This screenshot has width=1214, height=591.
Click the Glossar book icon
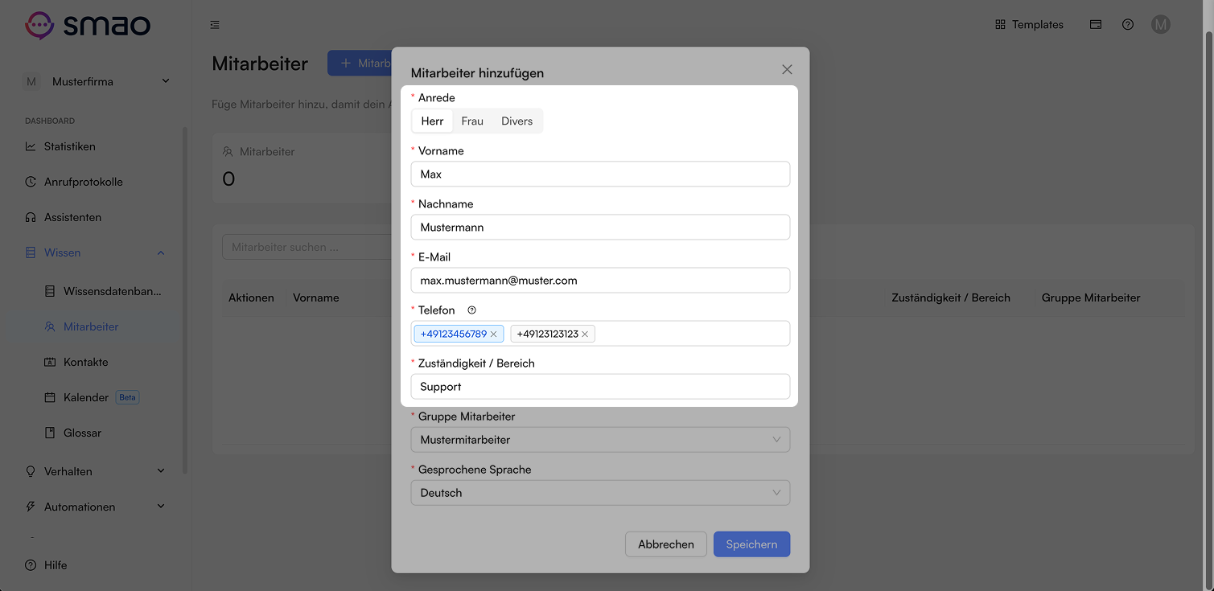(x=50, y=433)
